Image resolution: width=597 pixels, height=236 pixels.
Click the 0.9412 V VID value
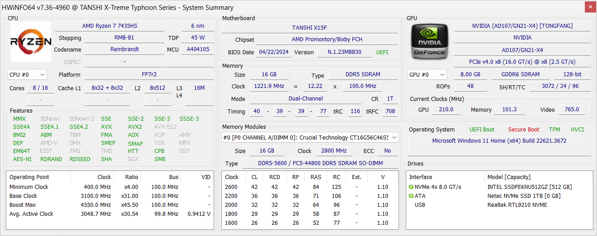[x=199, y=214]
